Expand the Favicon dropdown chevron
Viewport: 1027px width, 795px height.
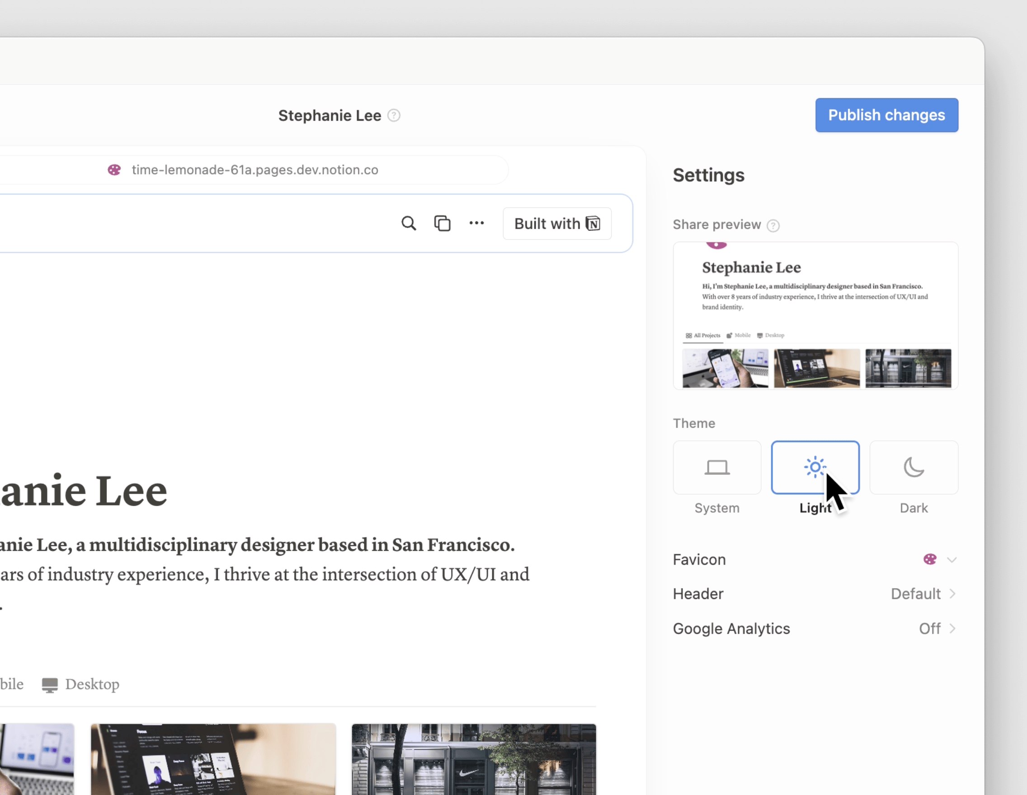(x=952, y=560)
